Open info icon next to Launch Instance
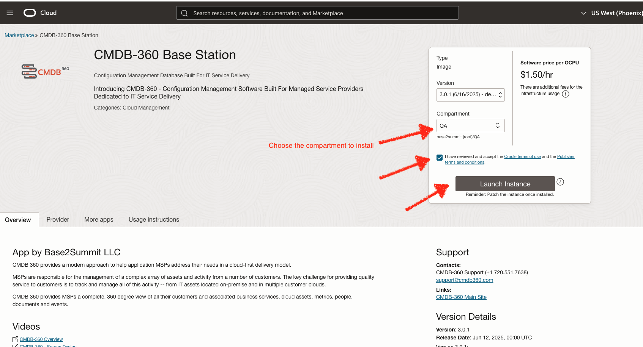This screenshot has width=643, height=347. point(560,182)
